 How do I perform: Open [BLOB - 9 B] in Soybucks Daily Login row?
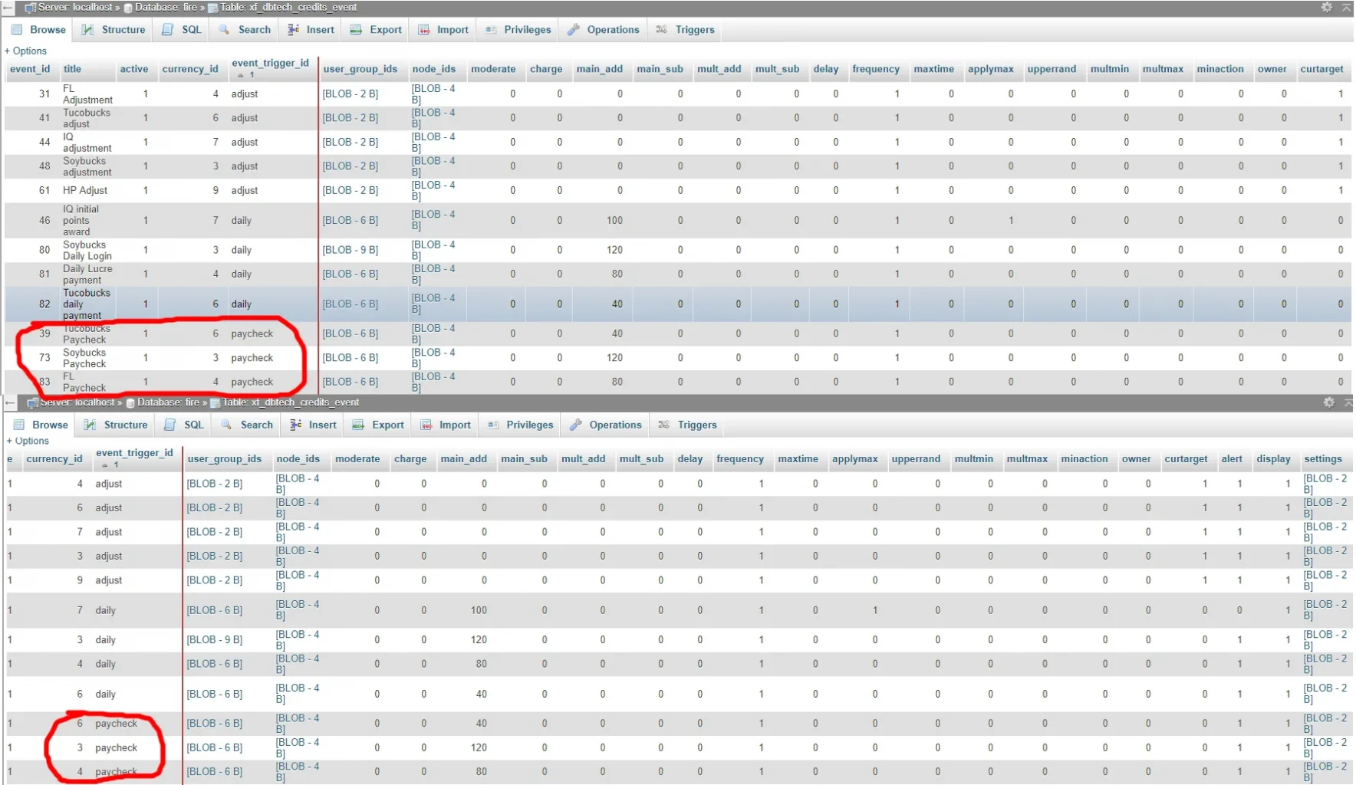351,250
